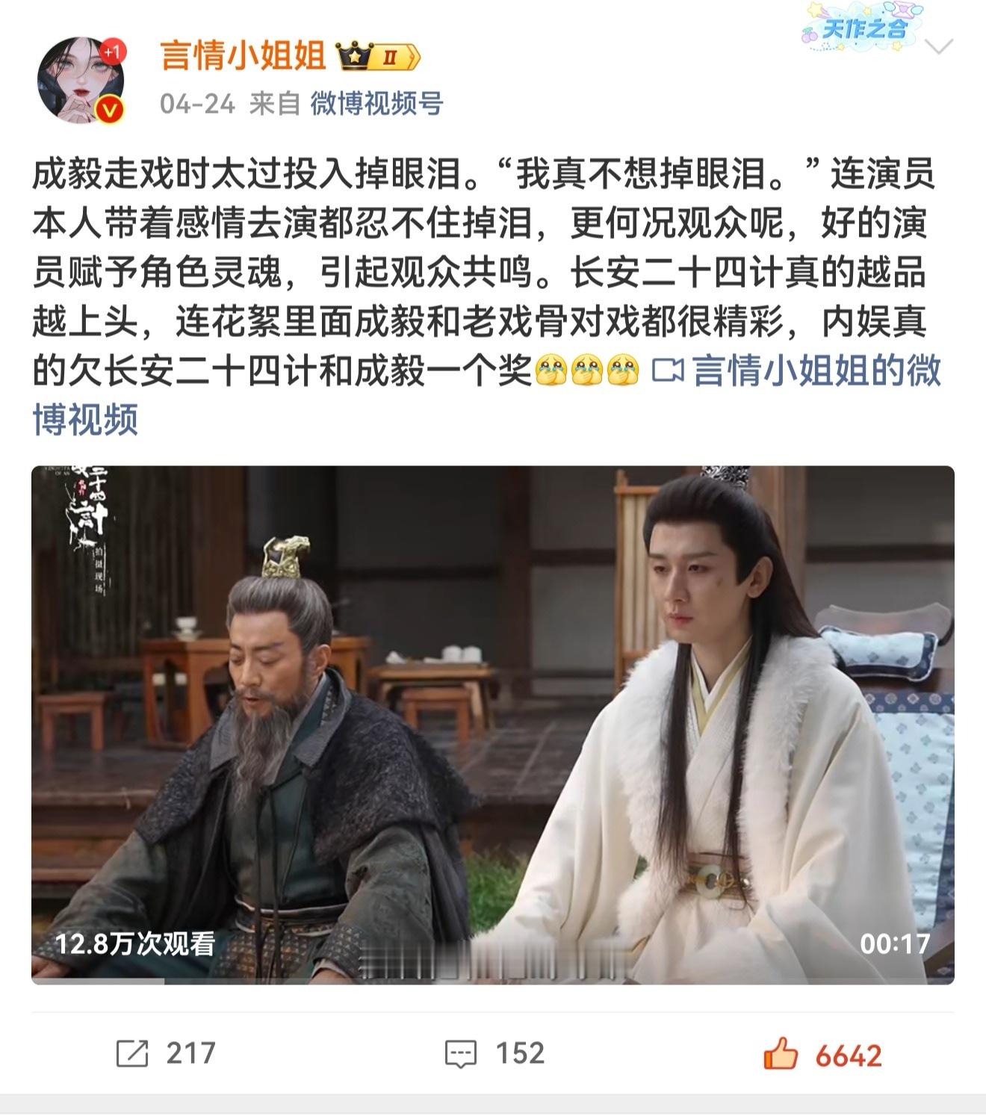Toggle the thumbs-up like icon

(x=781, y=1054)
